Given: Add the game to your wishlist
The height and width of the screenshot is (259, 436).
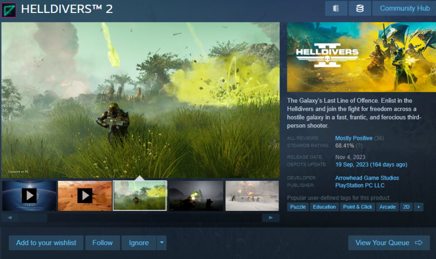Looking at the screenshot, I should coord(46,242).
